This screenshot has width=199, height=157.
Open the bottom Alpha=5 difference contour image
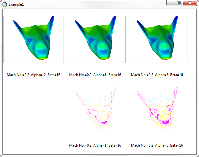pos(157,108)
